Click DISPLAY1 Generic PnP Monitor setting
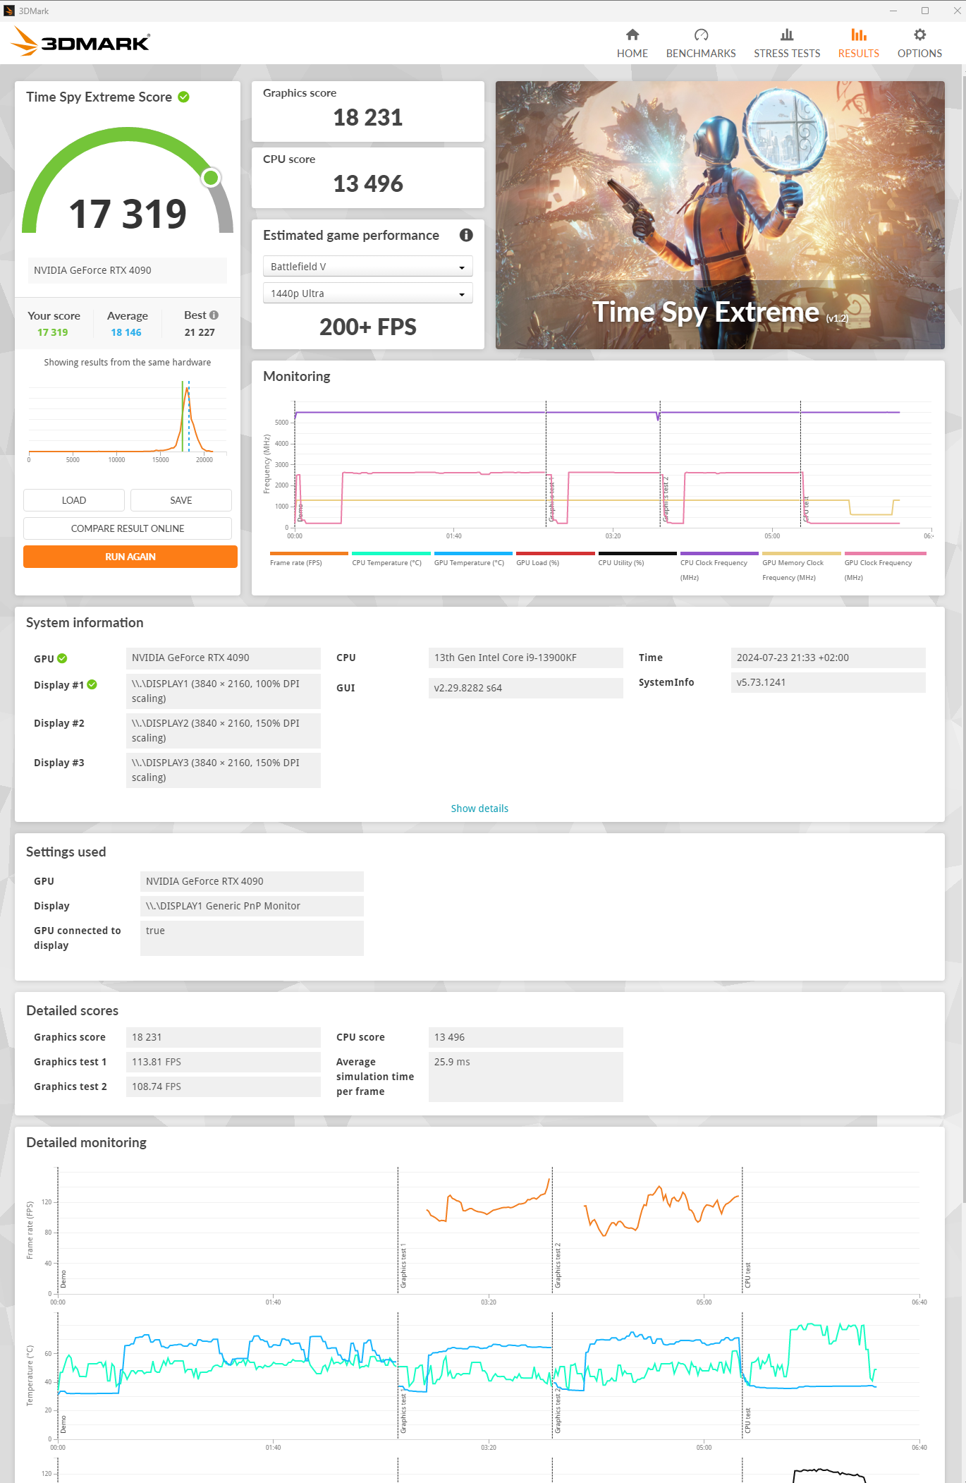Screen dimensions: 966x1483 pyautogui.click(x=252, y=906)
